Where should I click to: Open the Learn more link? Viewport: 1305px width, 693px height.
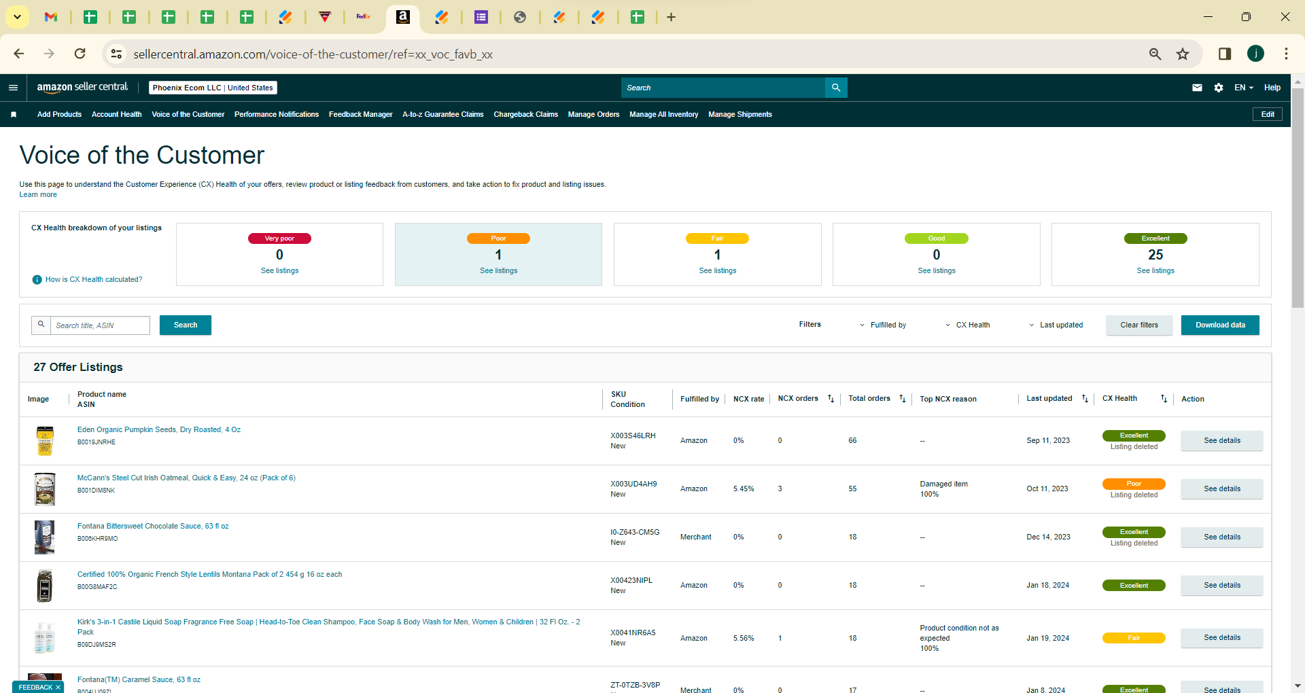point(38,195)
